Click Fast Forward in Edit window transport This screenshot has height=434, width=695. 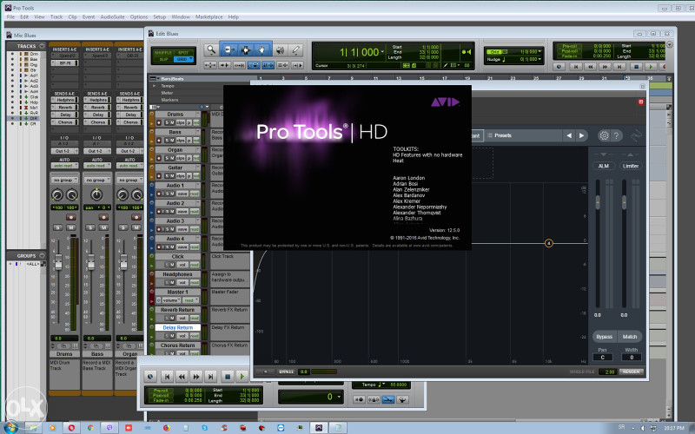[605, 67]
